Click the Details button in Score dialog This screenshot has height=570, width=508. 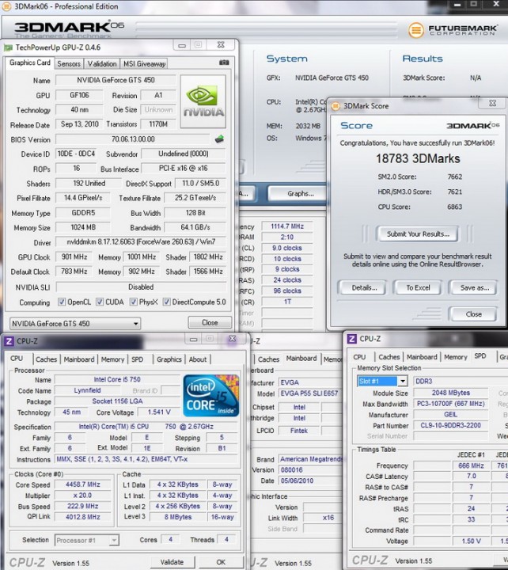point(364,287)
